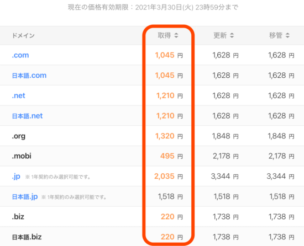The height and width of the screenshot is (246, 304).
Task: Open the 日本語.com domain link
Action: pyautogui.click(x=29, y=76)
